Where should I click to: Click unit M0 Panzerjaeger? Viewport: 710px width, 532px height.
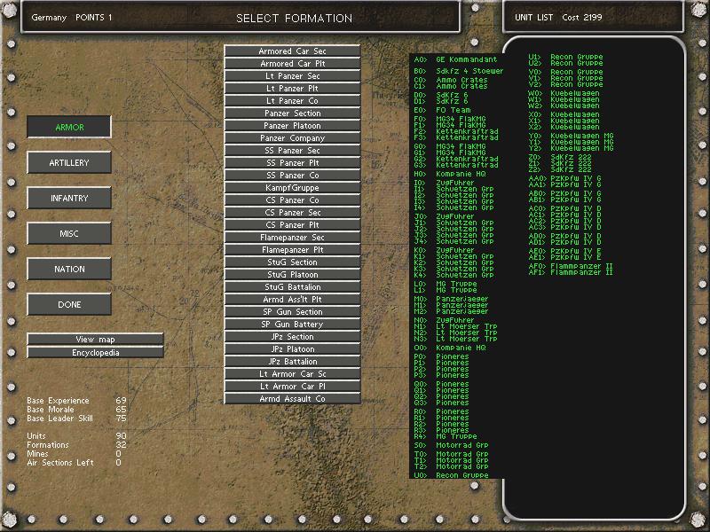click(451, 299)
